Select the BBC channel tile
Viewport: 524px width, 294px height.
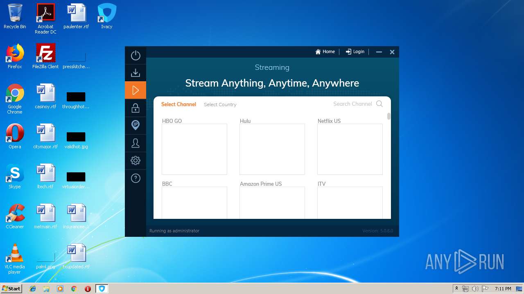[x=194, y=203]
